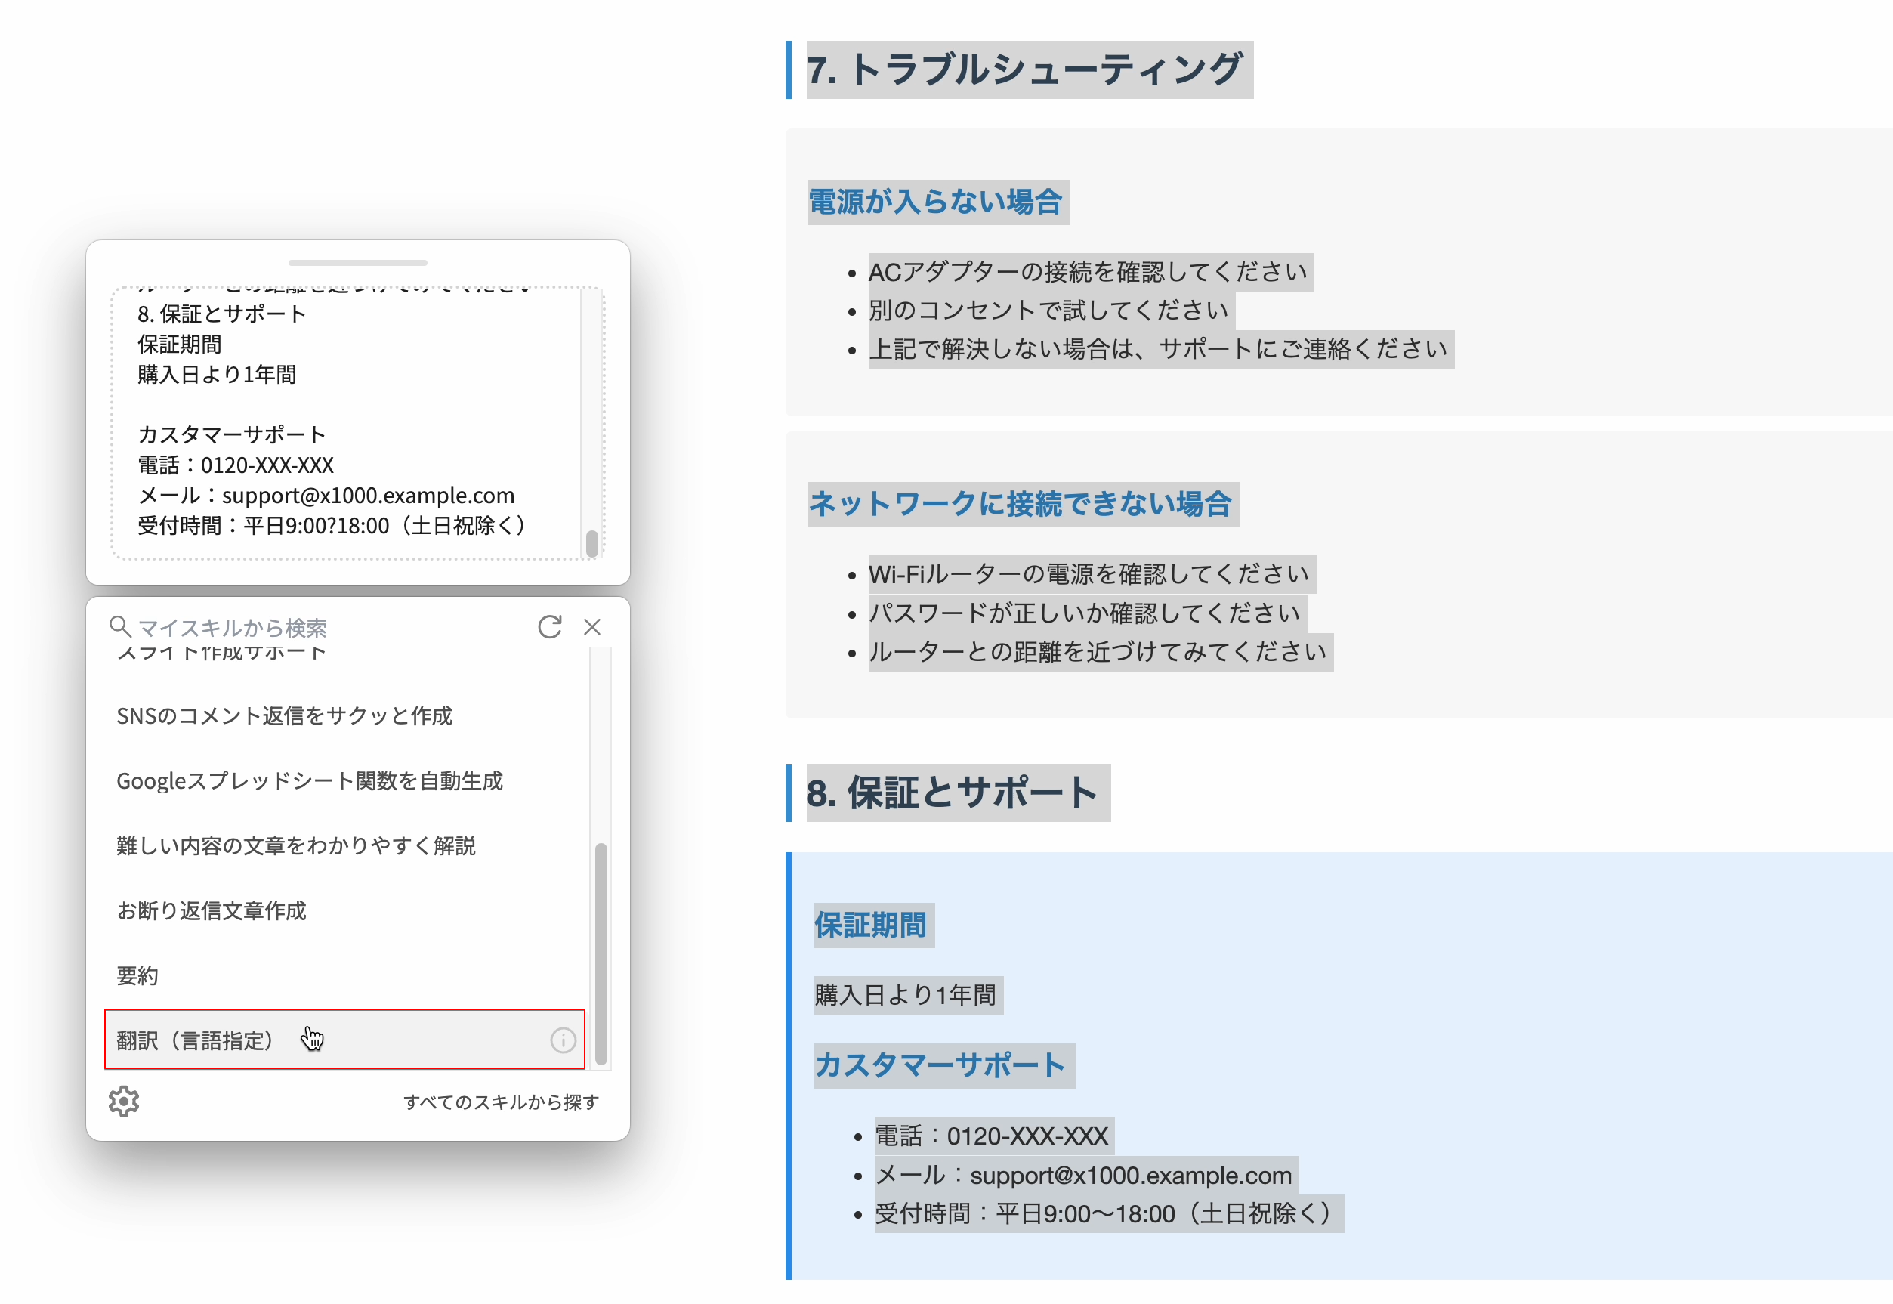Click the search magnifier icon in skill panel
The height and width of the screenshot is (1304, 1893).
(x=120, y=626)
